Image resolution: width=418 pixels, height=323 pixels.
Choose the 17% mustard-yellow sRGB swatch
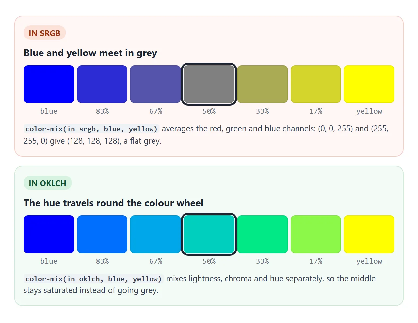[x=316, y=84]
